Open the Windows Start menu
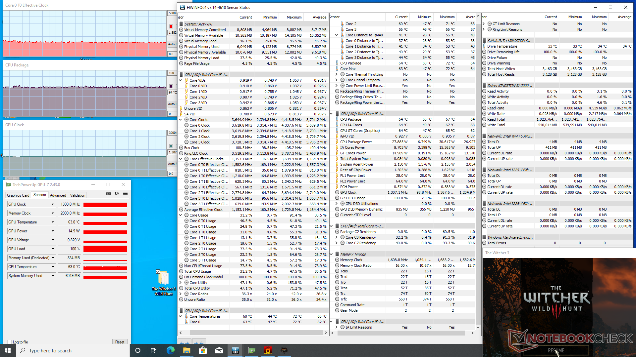The width and height of the screenshot is (636, 357). tap(8, 350)
